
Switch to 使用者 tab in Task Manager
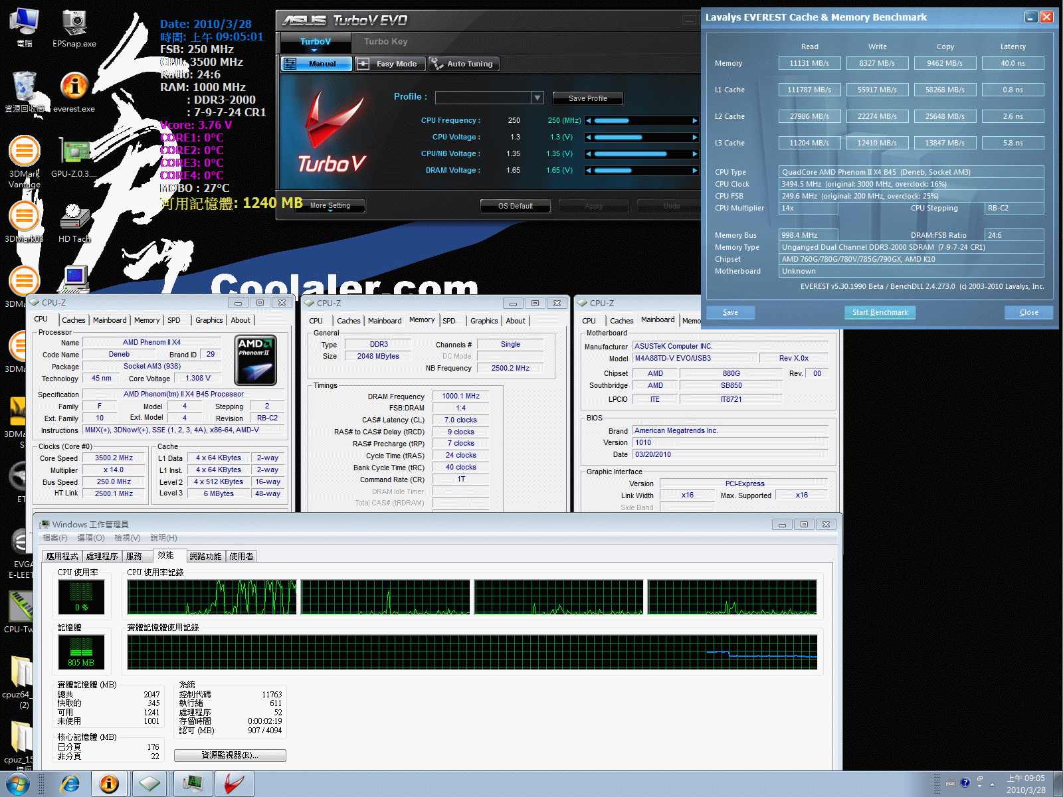coord(241,557)
